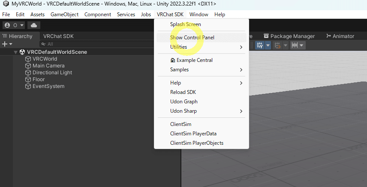This screenshot has width=367, height=187.
Task: Toggle the grid snapping magnet button
Action: tap(277, 45)
